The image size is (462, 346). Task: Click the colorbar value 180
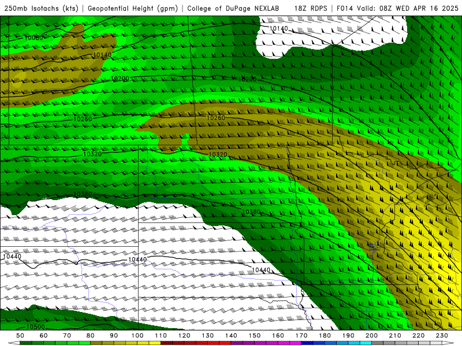coord(325,336)
